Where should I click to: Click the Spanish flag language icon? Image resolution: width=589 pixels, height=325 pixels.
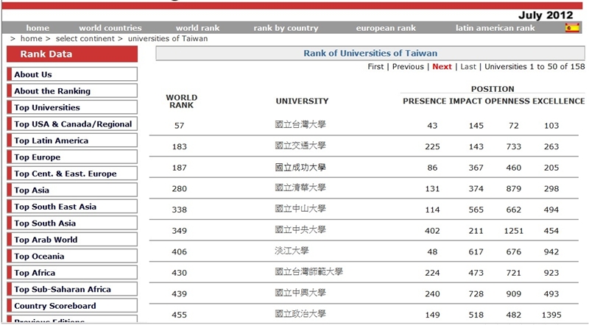click(571, 28)
